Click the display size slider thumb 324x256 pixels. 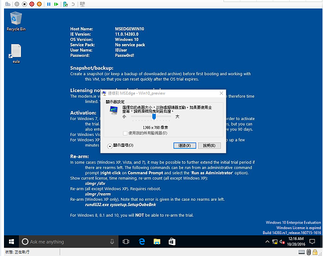point(154,117)
